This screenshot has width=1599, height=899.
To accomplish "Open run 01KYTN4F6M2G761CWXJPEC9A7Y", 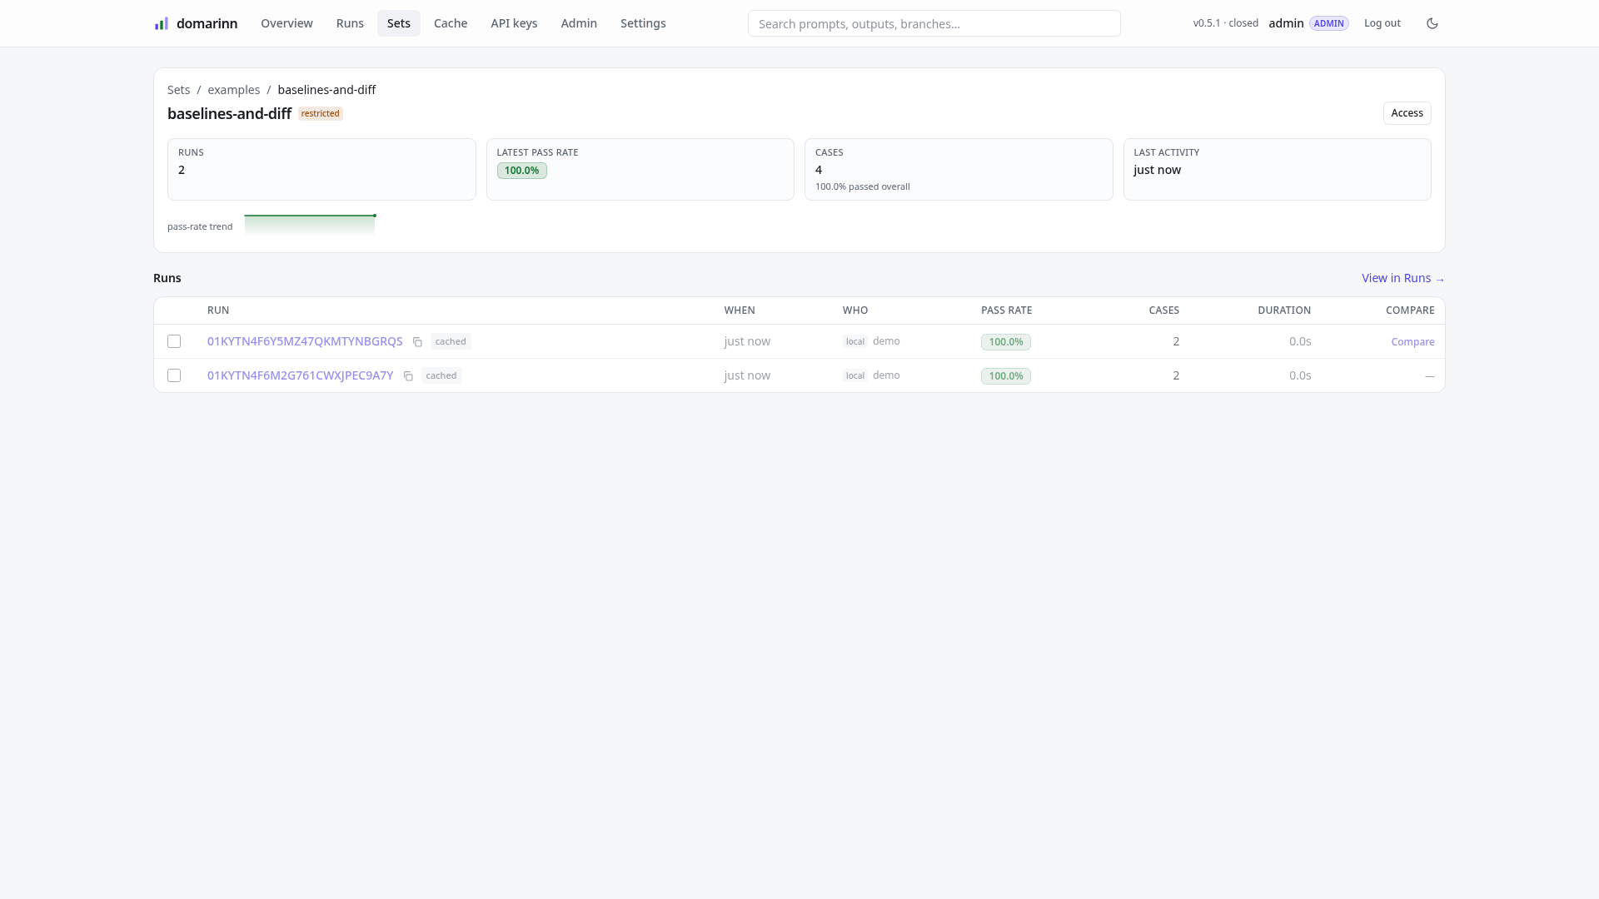I will [300, 375].
